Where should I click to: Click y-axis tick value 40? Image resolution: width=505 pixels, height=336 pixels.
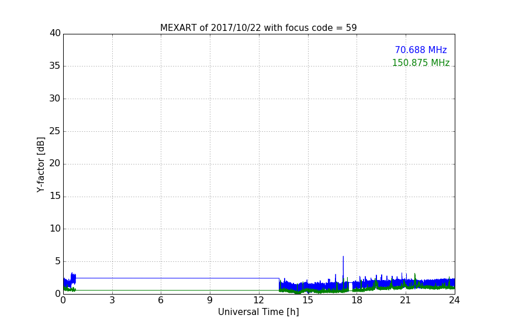(x=55, y=33)
